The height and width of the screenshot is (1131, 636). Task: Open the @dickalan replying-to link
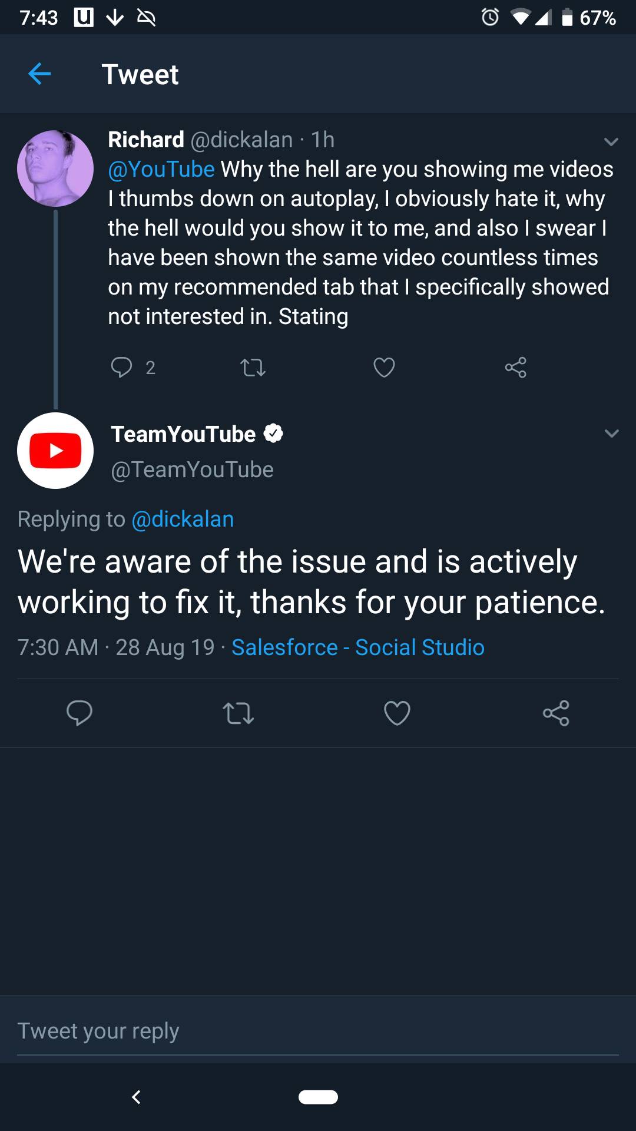[183, 520]
